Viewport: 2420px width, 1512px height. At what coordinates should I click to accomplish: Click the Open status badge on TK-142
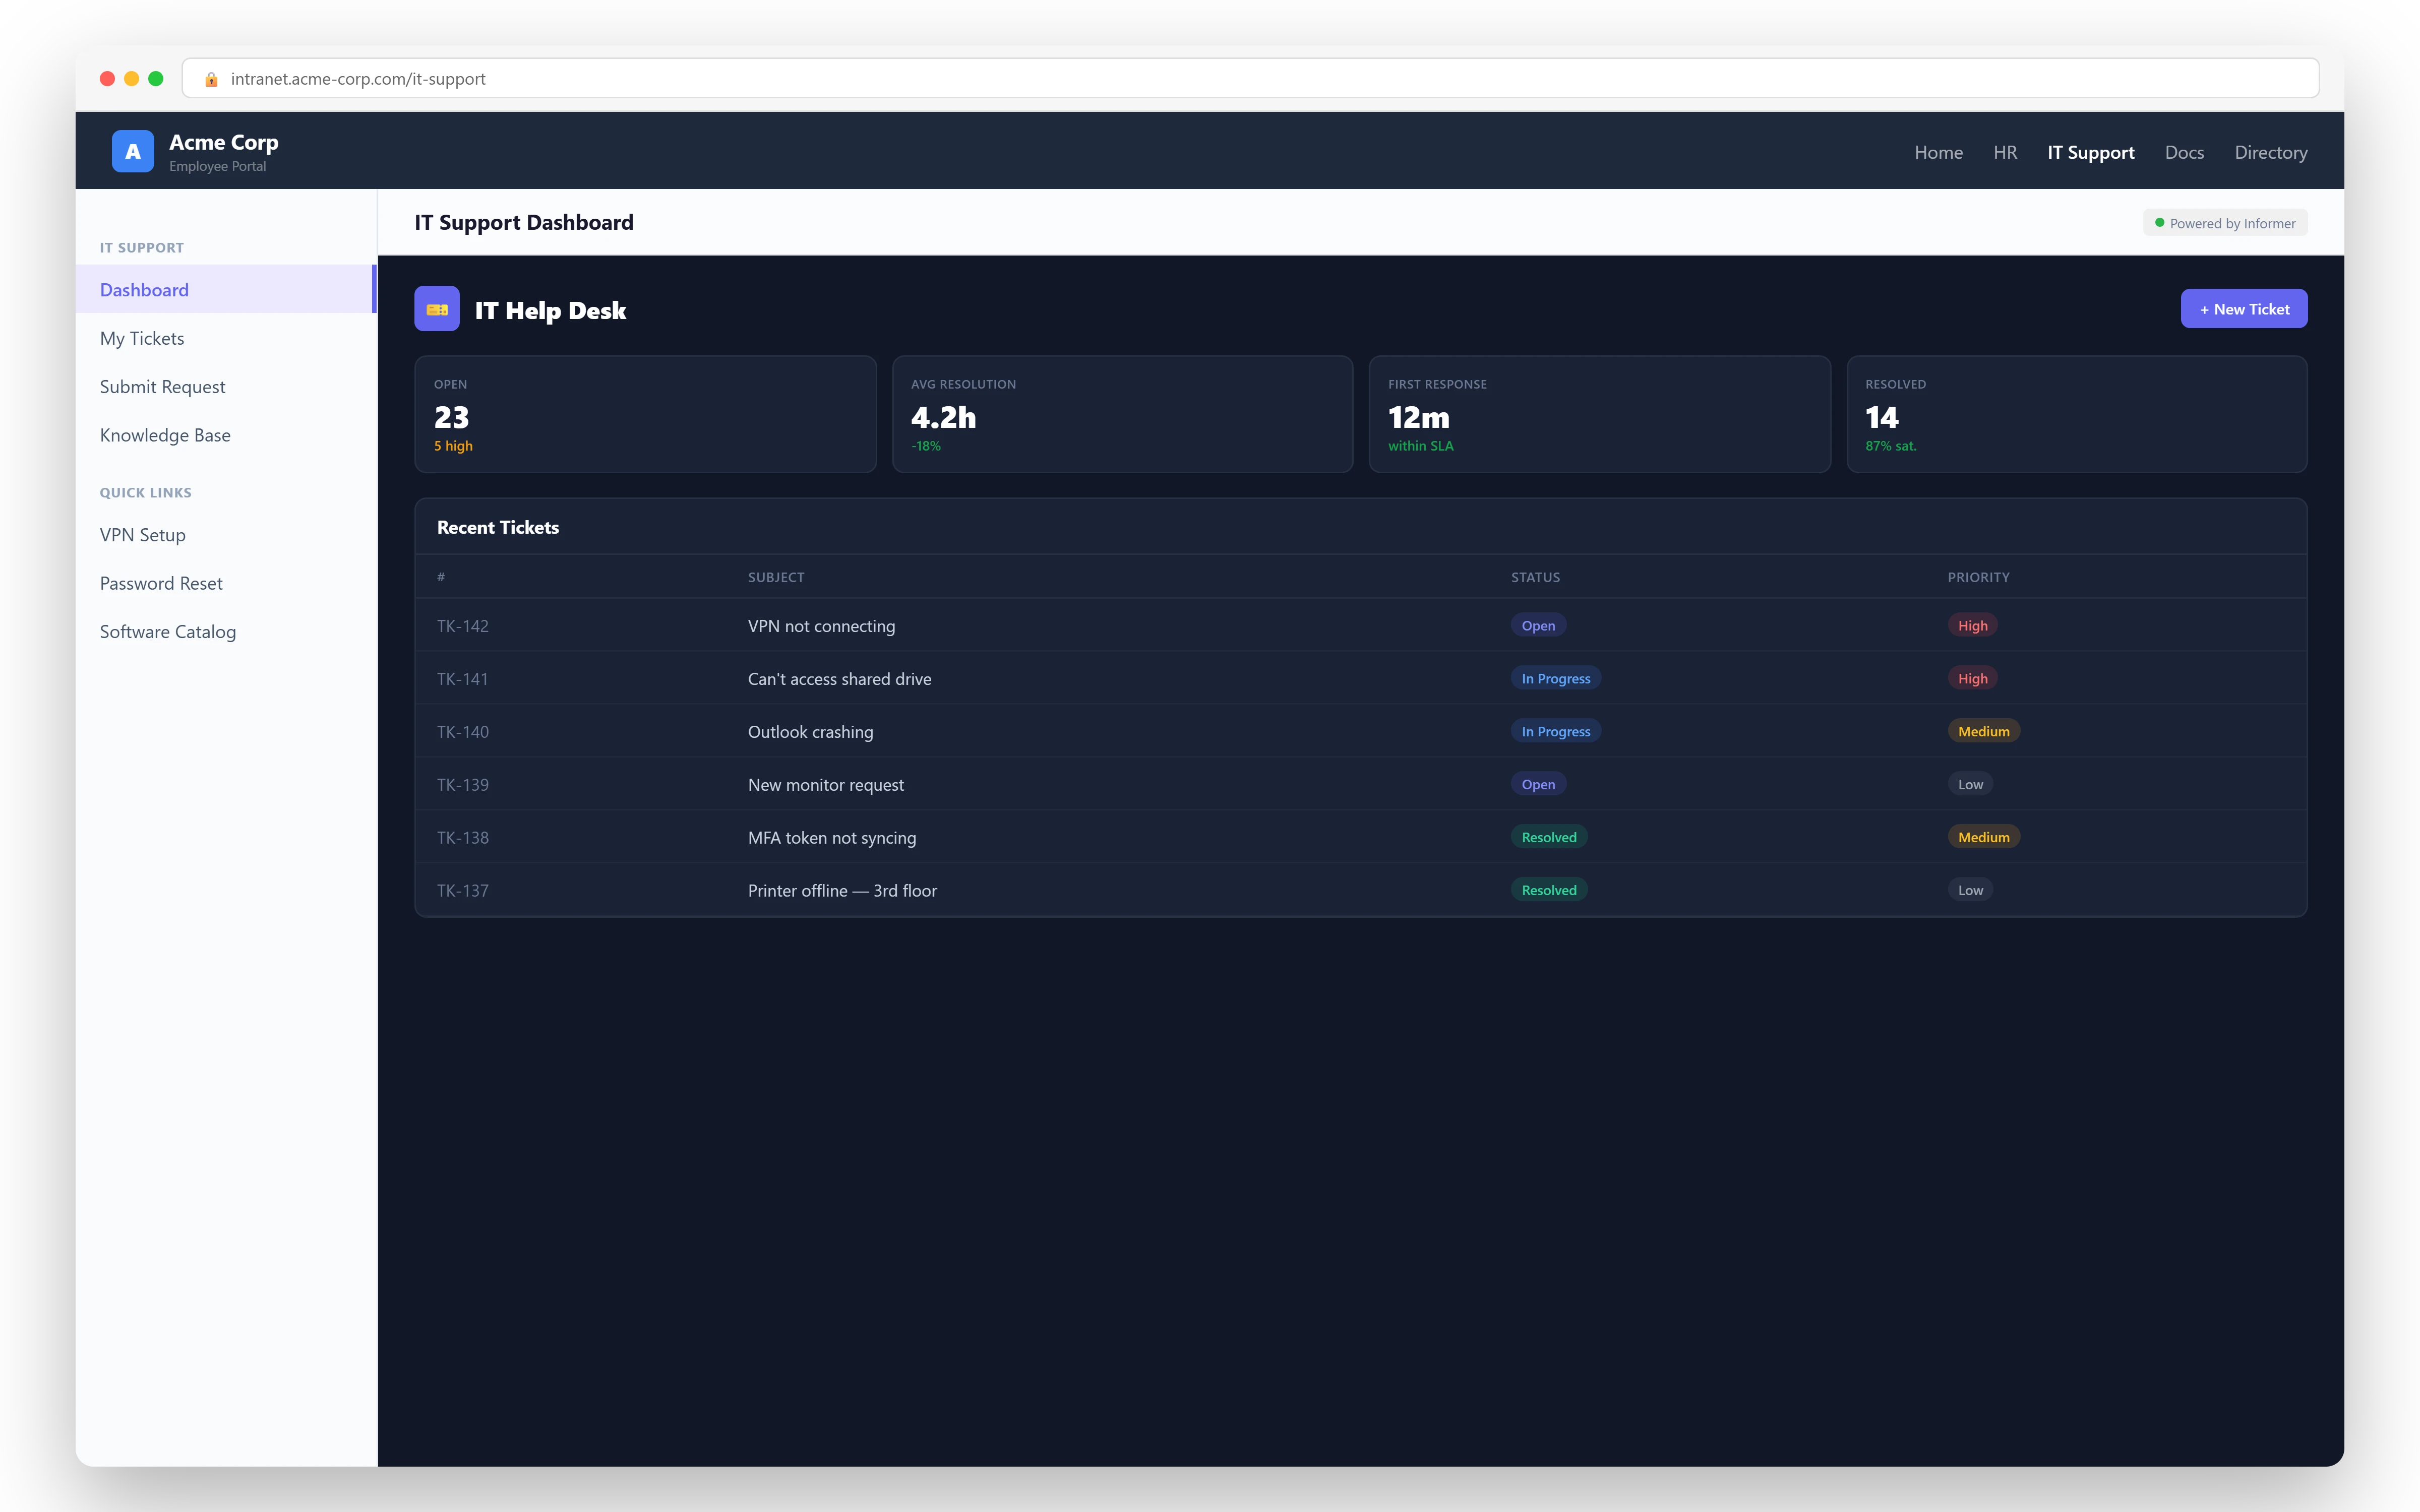[1538, 625]
